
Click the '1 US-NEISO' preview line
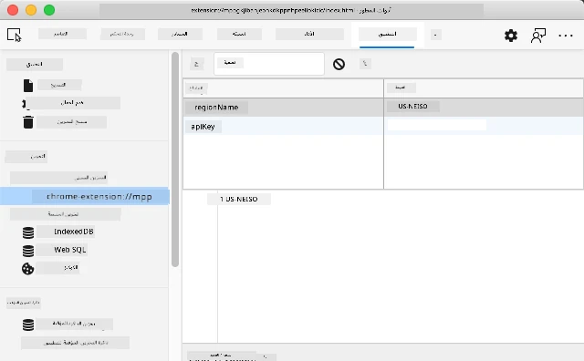[x=239, y=199]
